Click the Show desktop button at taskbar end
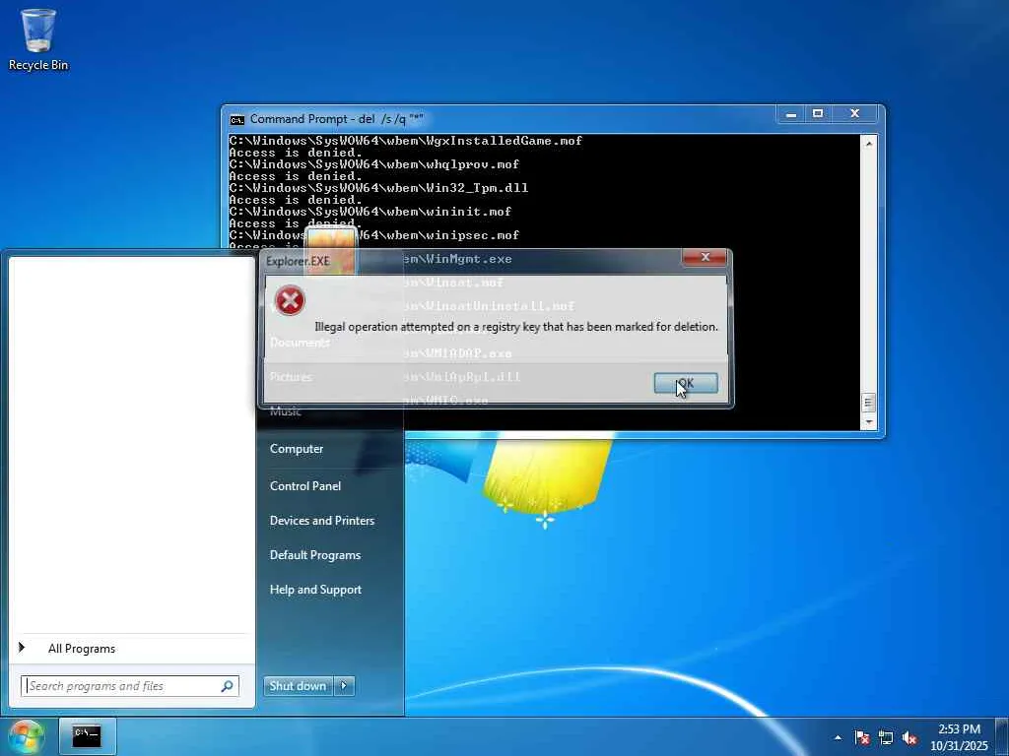 point(1002,737)
